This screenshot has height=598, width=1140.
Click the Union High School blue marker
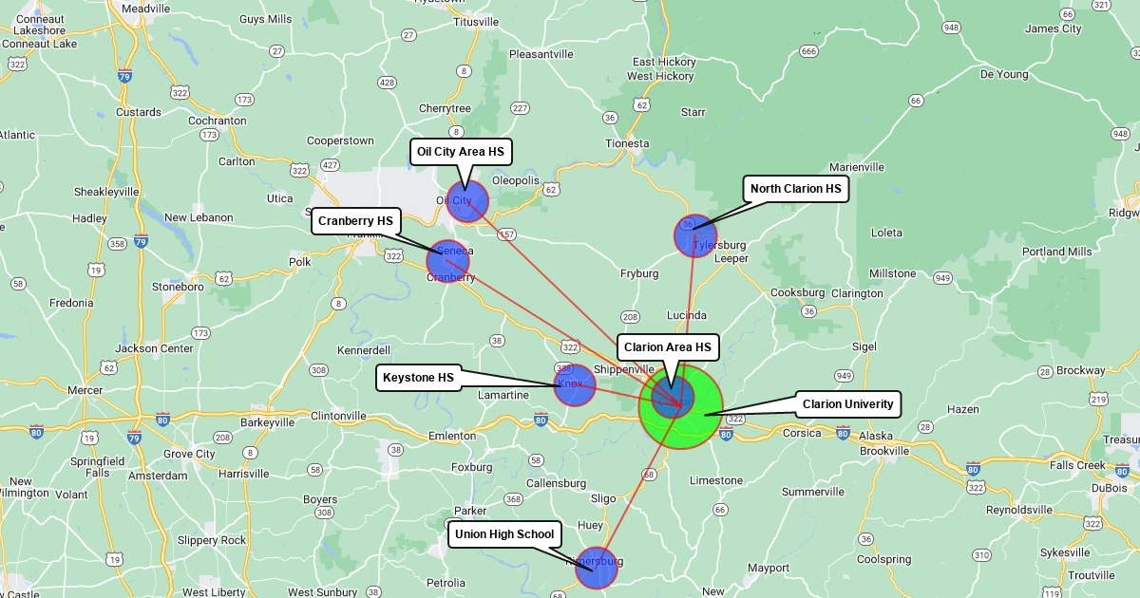point(596,568)
